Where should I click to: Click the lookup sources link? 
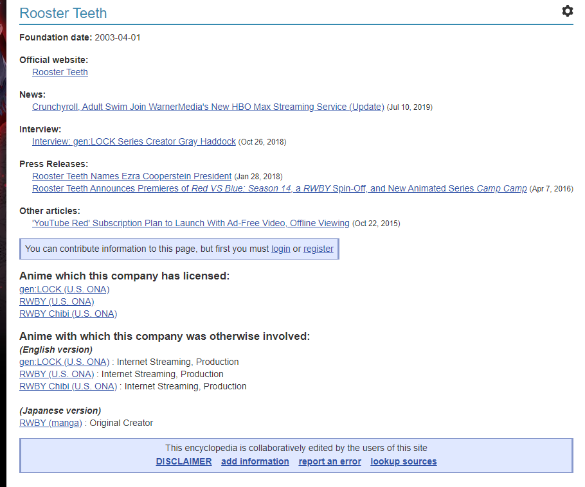point(404,461)
